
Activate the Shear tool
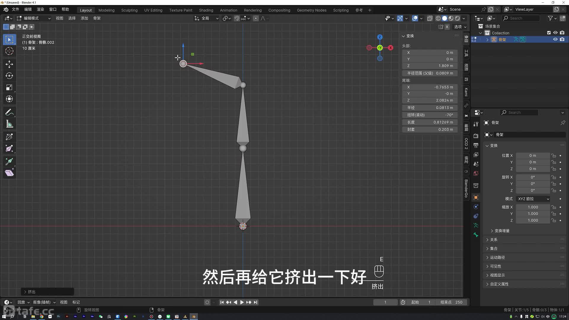click(9, 173)
